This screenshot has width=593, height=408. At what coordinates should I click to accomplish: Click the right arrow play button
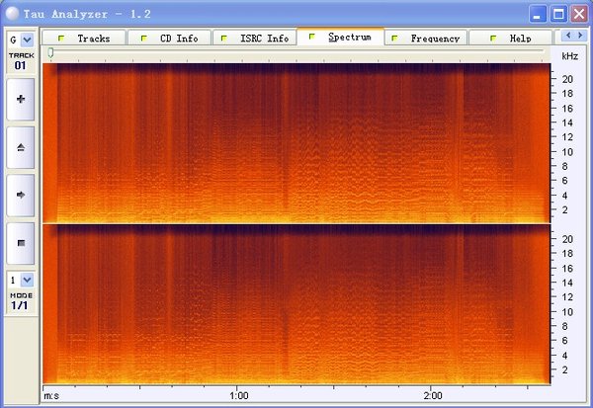pos(21,196)
